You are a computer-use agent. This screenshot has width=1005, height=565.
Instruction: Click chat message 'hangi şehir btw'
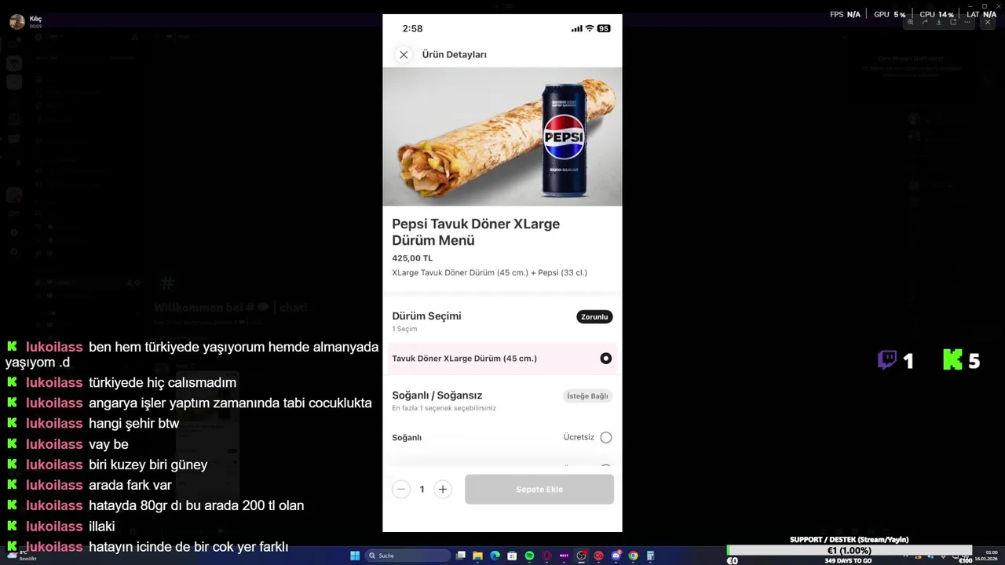[x=134, y=424]
